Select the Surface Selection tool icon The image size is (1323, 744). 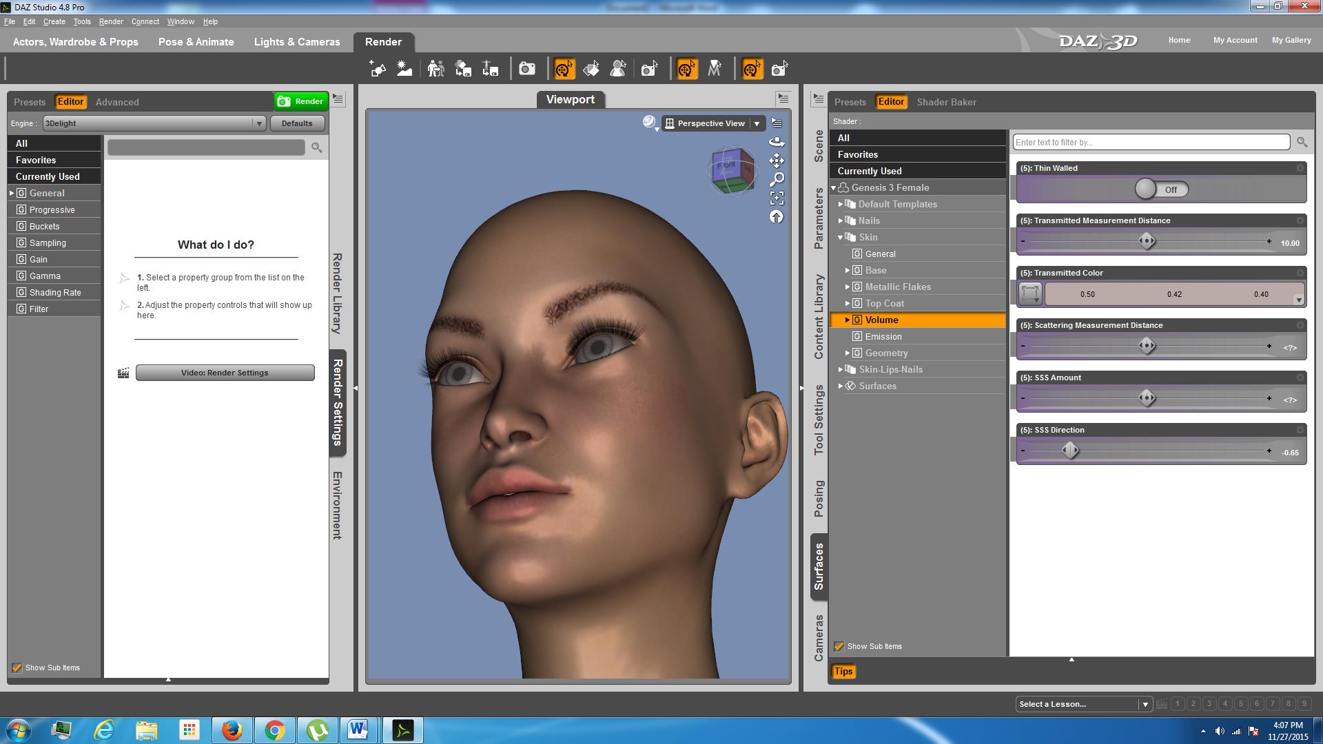pos(591,69)
